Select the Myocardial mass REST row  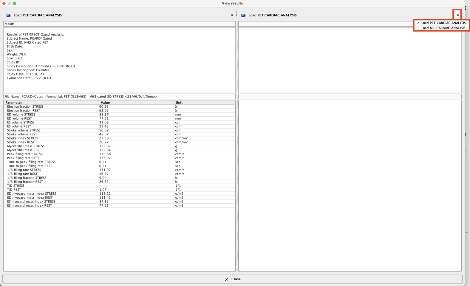pyautogui.click(x=119, y=150)
